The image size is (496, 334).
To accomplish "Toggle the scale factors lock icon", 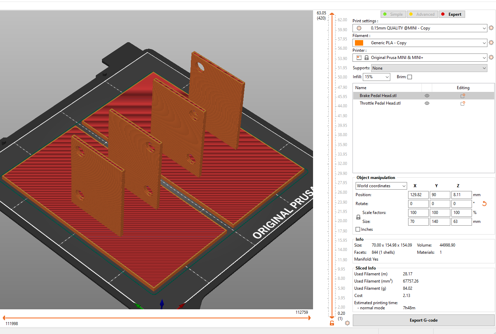I will coord(358,217).
